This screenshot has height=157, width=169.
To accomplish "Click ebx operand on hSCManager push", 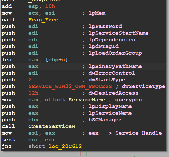I will tap(33, 120).
